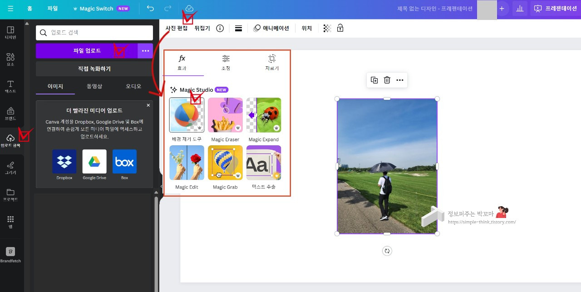Click the 파일 업로드 button
Image resolution: width=581 pixels, height=292 pixels.
87,51
